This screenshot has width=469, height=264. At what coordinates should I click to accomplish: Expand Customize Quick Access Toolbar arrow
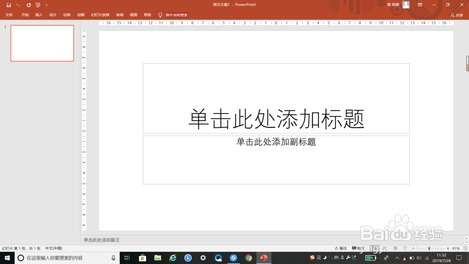click(46, 5)
